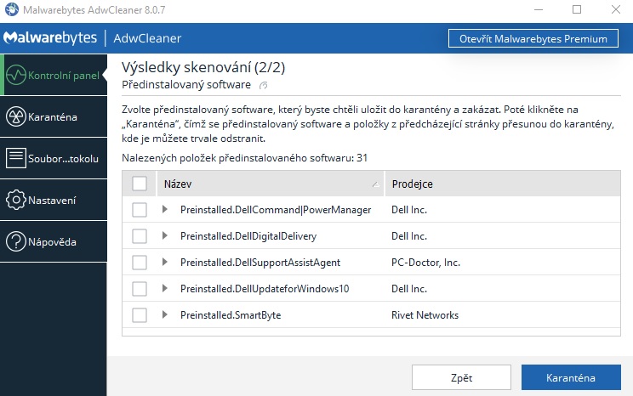The image size is (633, 396).
Task: Click Dell Inc. in the DellUpdateforWindows10 row
Action: pyautogui.click(x=409, y=289)
